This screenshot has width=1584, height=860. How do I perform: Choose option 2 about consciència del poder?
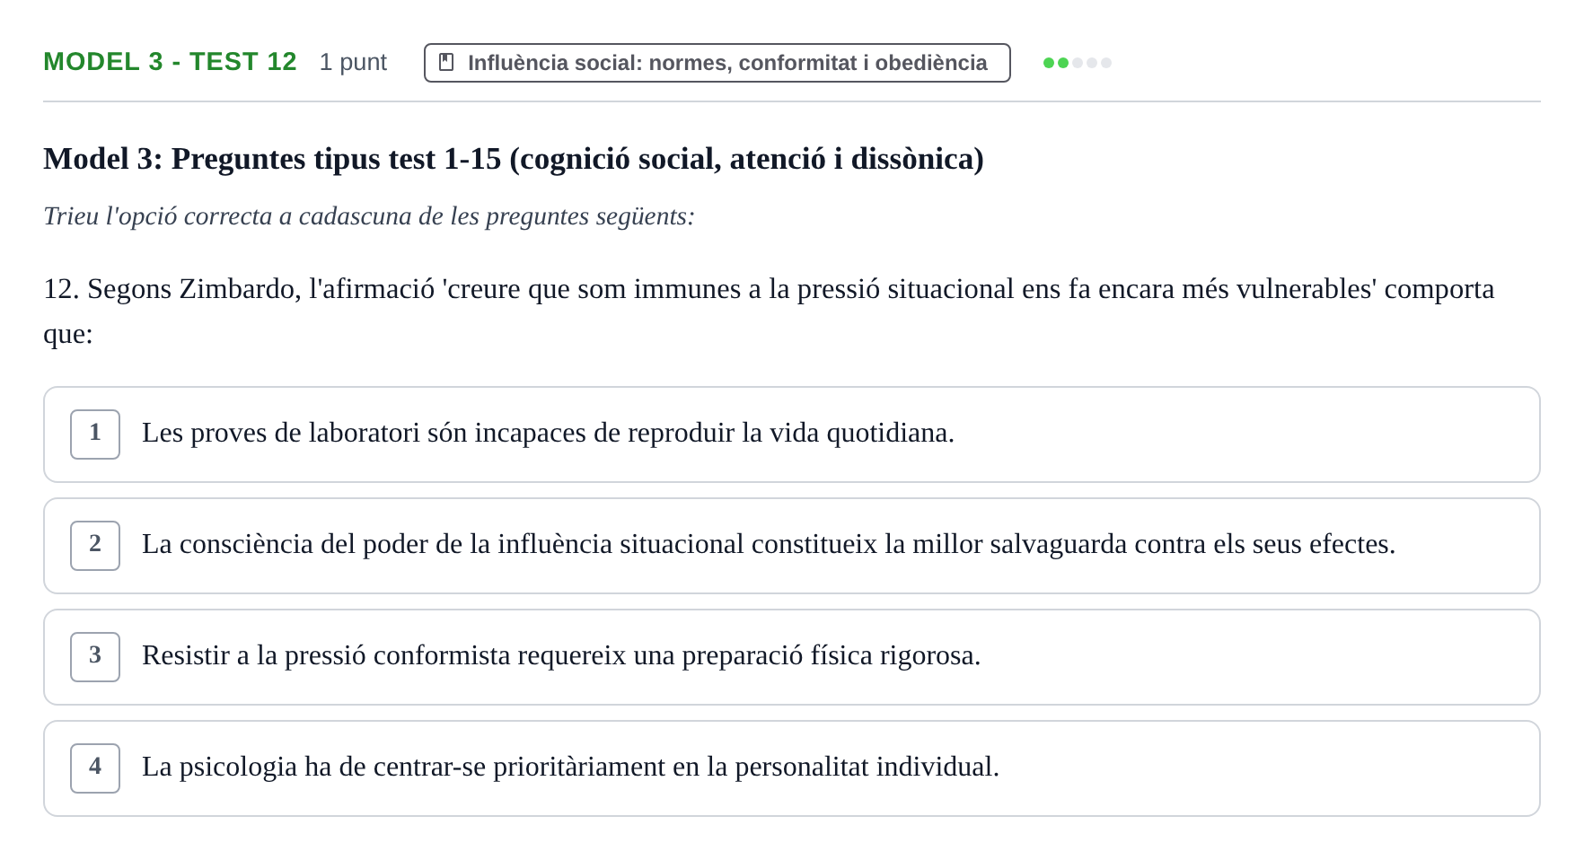(791, 546)
